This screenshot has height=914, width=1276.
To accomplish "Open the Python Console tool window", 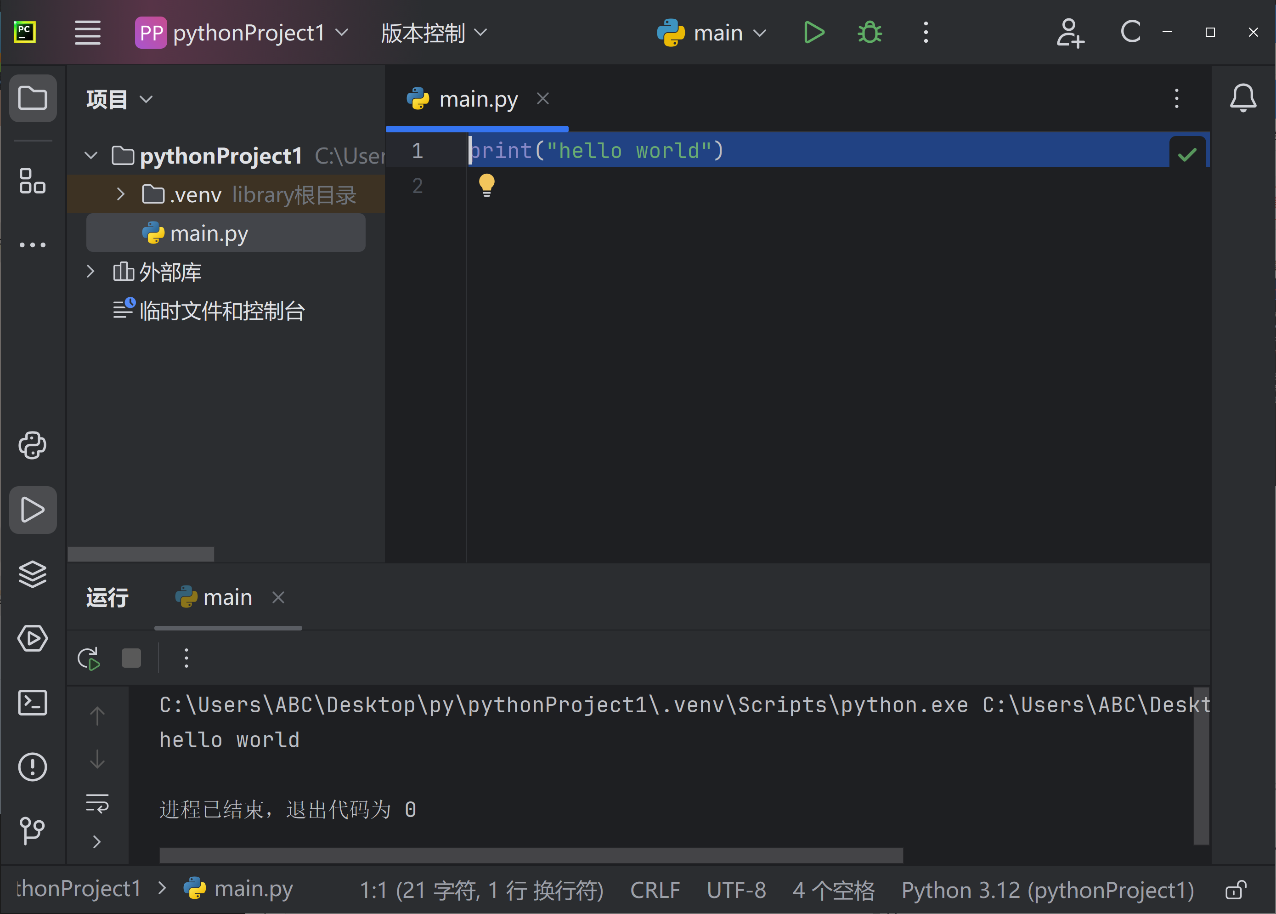I will tap(33, 446).
